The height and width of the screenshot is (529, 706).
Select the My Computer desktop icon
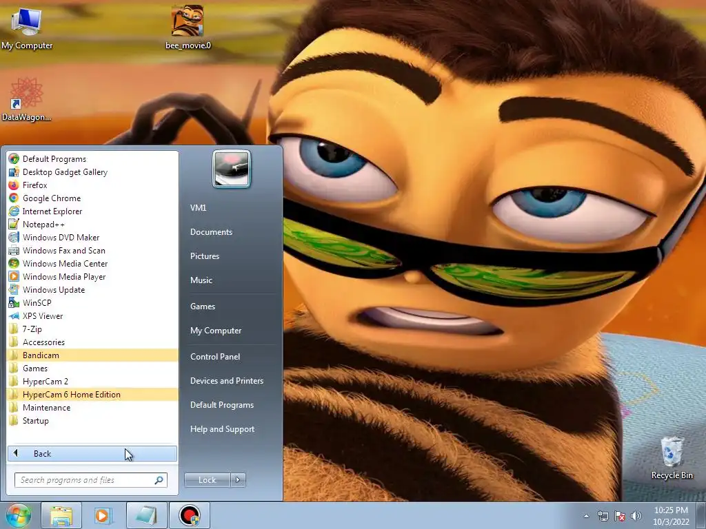[x=27, y=28]
